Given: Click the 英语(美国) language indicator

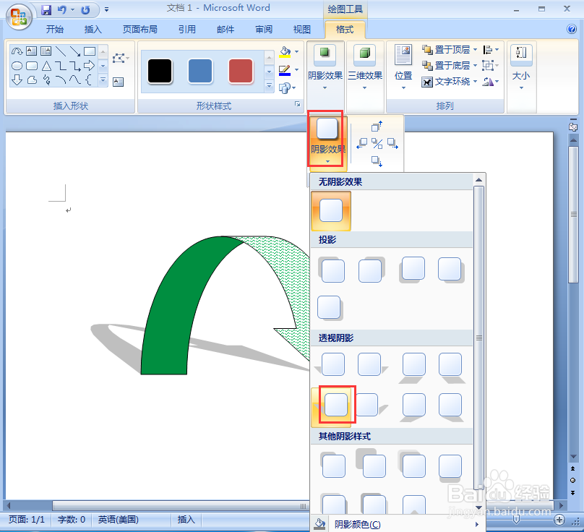Looking at the screenshot, I should tap(119, 519).
